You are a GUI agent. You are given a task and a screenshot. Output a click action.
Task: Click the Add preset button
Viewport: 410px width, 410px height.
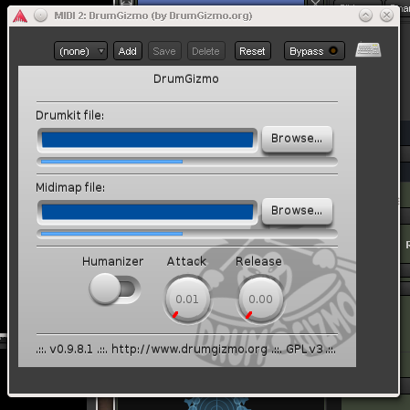(128, 51)
